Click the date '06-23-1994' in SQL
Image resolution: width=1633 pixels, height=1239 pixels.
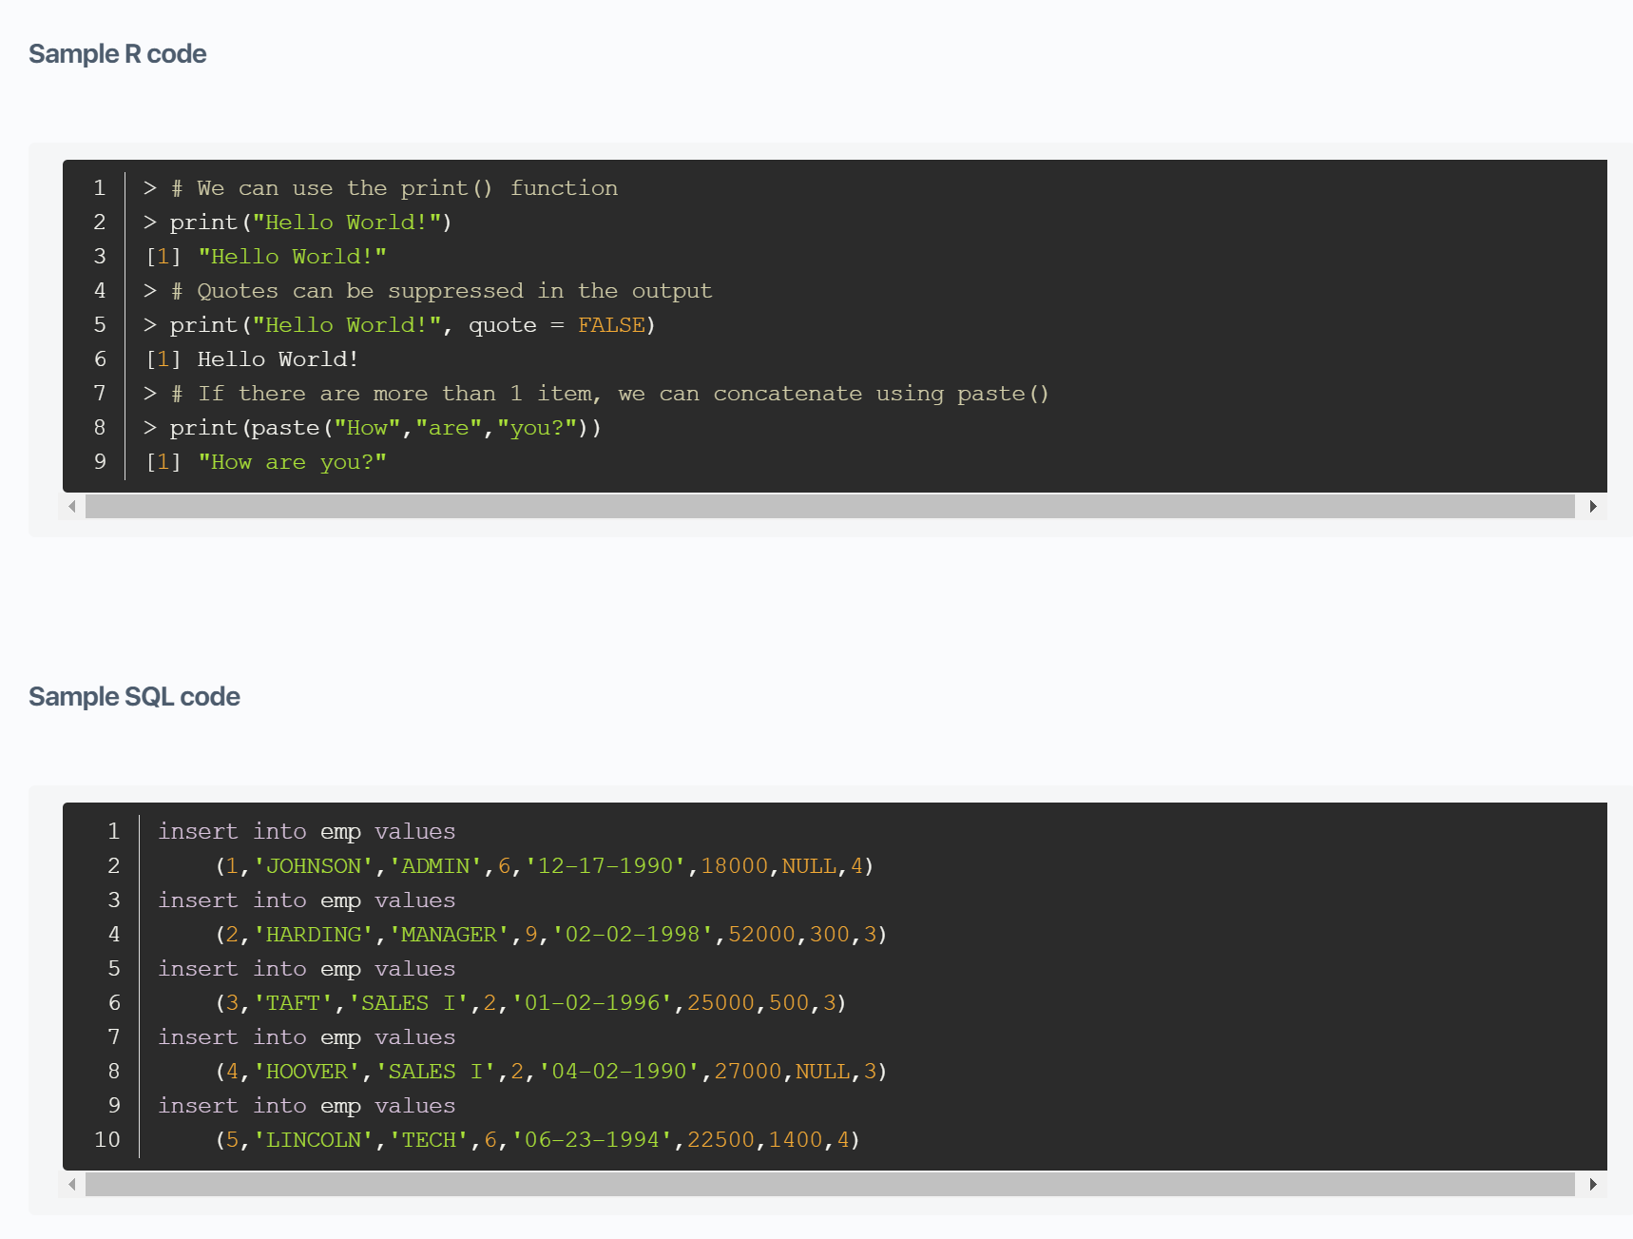pos(592,1140)
